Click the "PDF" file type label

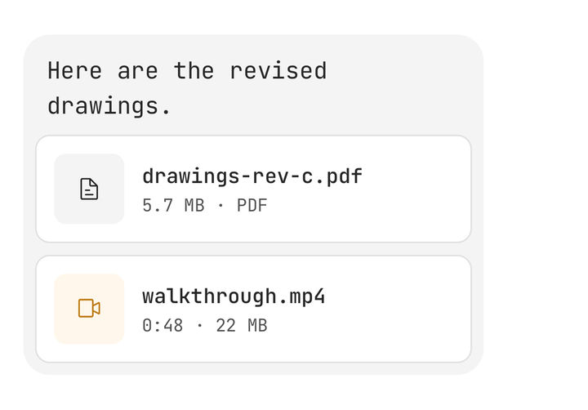[252, 206]
